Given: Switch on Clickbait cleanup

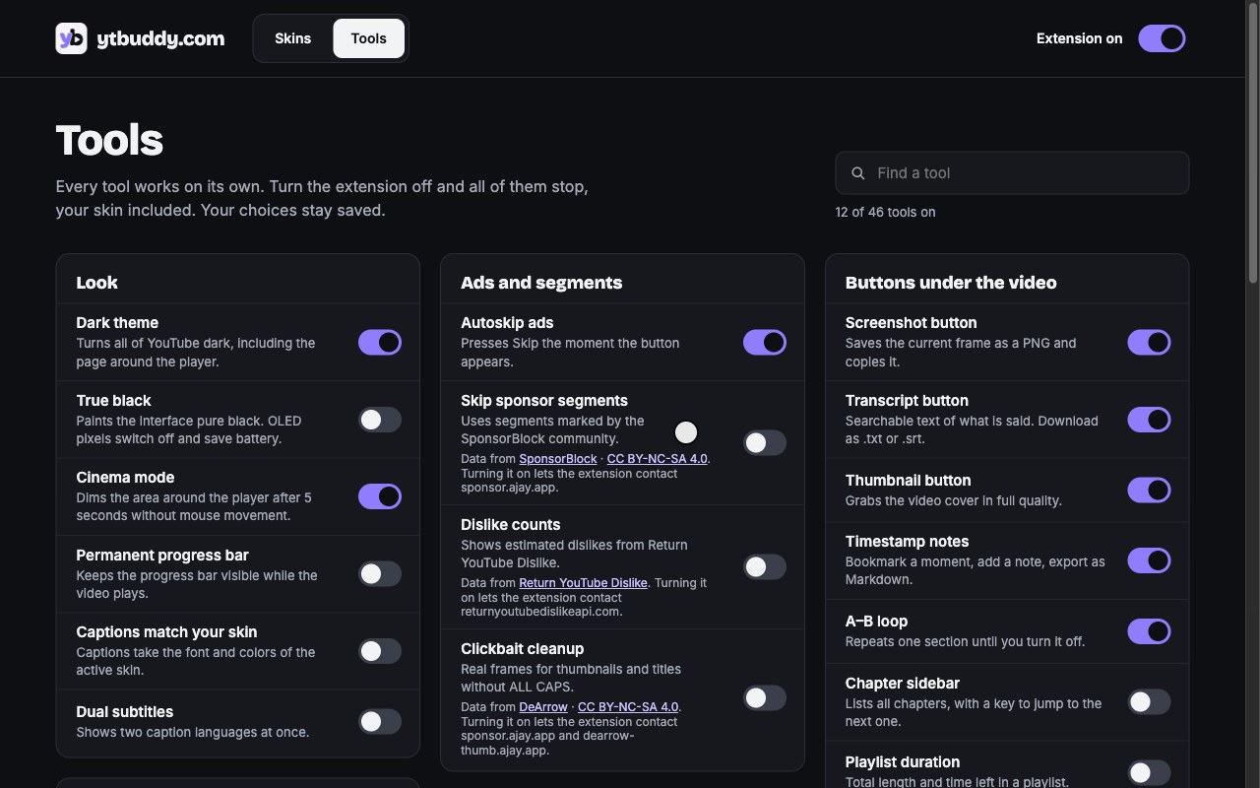Looking at the screenshot, I should coord(765,698).
